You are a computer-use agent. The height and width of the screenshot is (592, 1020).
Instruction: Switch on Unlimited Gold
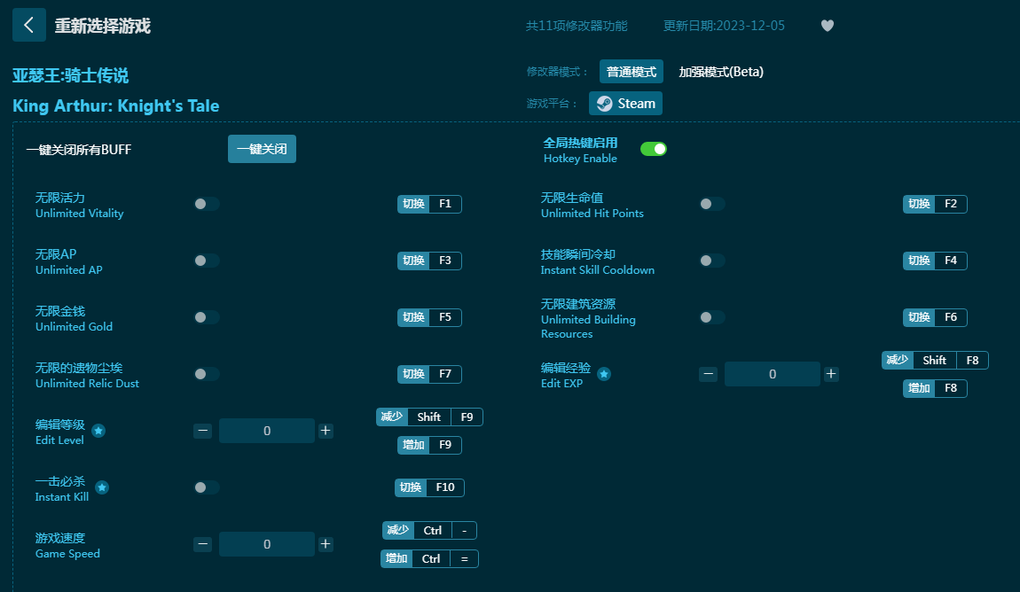pos(206,317)
